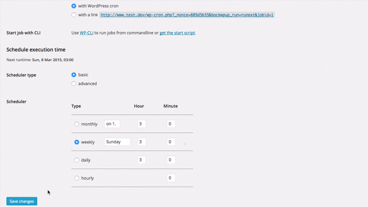Open the weekly 'Sunday' day dropdown
This screenshot has height=207, width=368.
coord(118,142)
